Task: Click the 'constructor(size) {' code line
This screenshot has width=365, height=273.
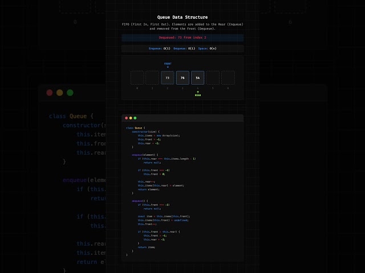Action: [x=146, y=132]
